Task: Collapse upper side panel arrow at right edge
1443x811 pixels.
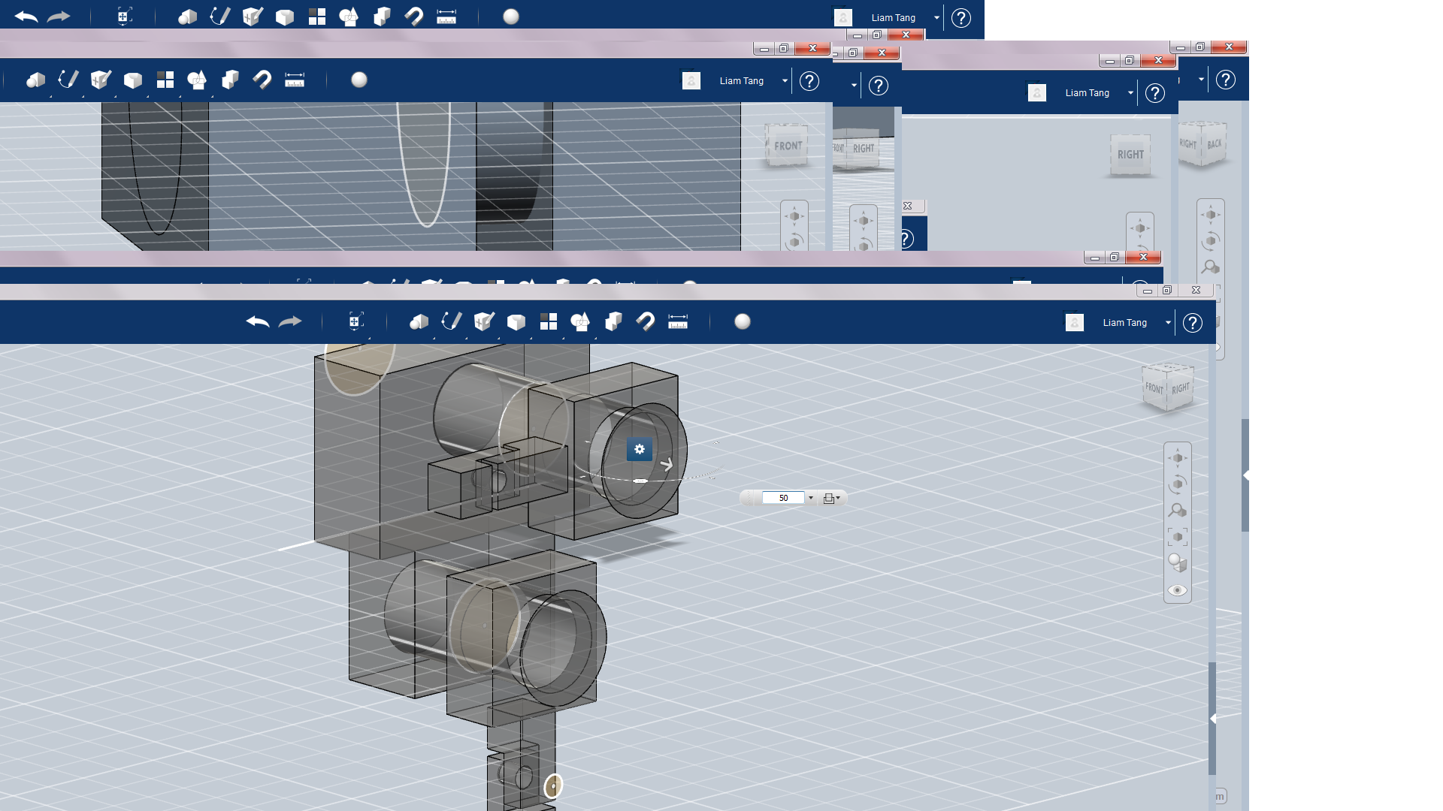Action: click(1245, 475)
